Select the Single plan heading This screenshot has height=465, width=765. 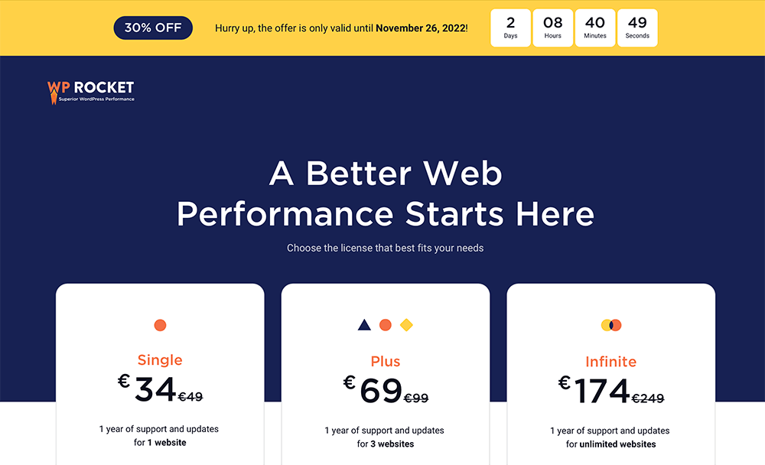pos(160,359)
